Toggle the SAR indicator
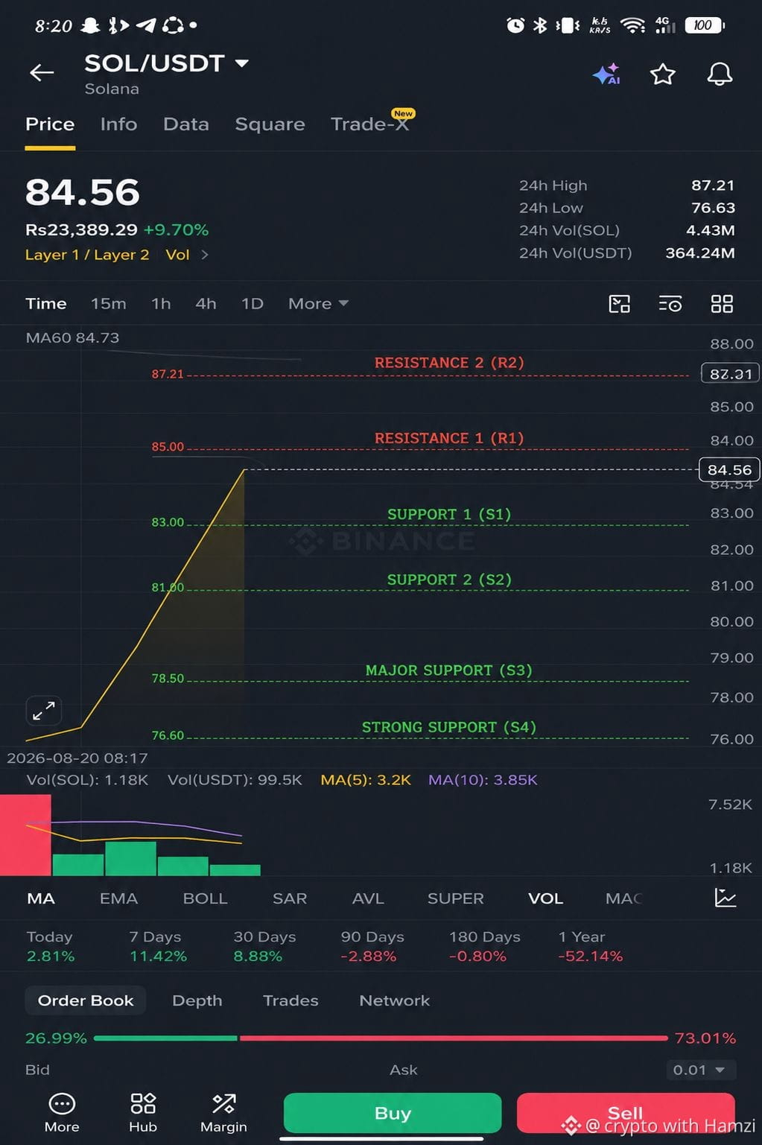This screenshot has width=762, height=1145. click(x=290, y=898)
